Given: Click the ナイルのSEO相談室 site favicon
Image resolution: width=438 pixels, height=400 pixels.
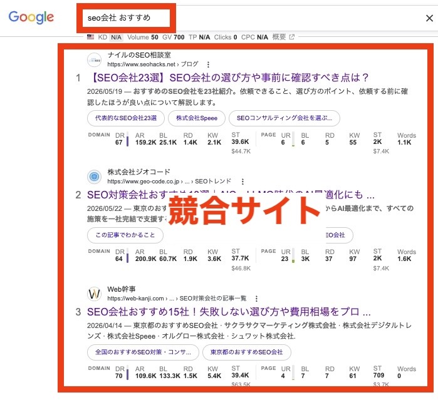Looking at the screenshot, I should point(94,59).
